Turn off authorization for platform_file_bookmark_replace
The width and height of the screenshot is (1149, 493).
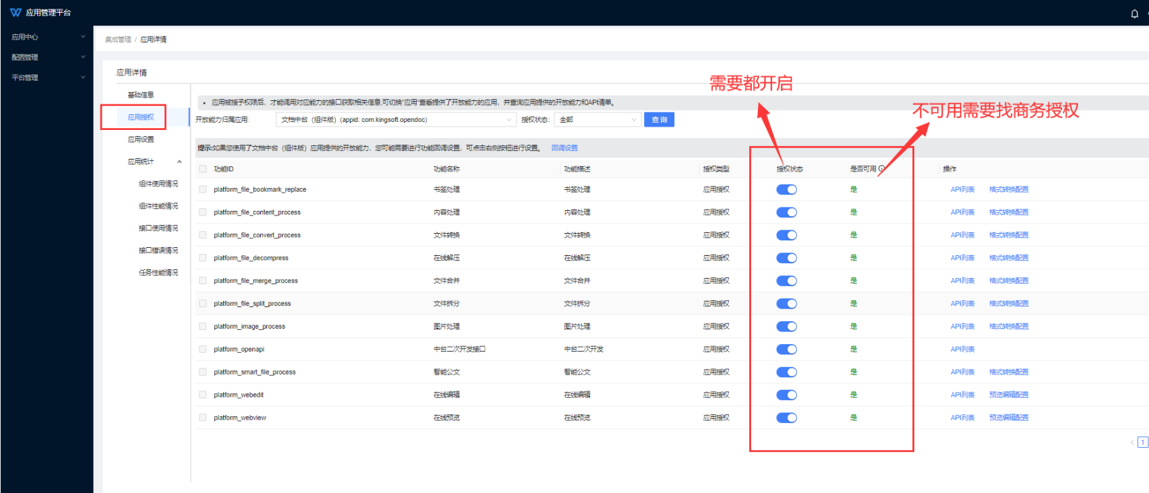(x=786, y=190)
